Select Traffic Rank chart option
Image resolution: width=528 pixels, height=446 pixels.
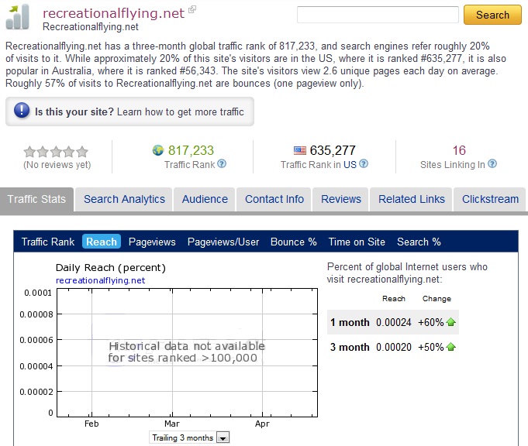click(x=48, y=242)
